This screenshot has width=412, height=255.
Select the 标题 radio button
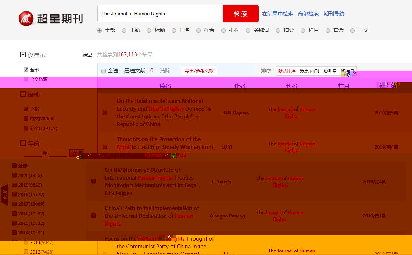(149, 31)
